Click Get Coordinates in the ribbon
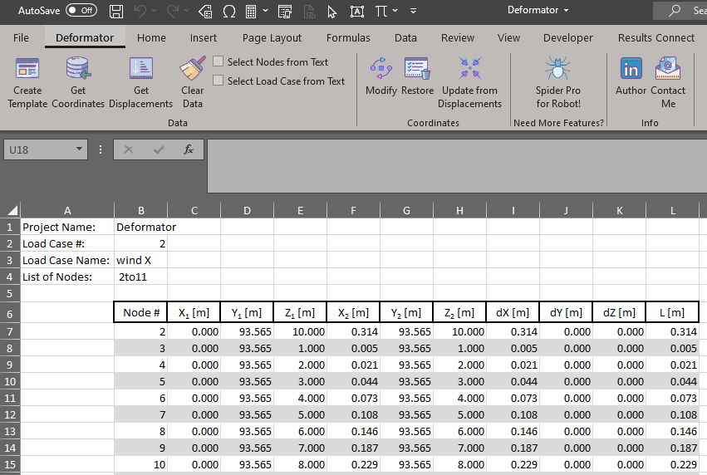This screenshot has width=707, height=475. click(78, 70)
